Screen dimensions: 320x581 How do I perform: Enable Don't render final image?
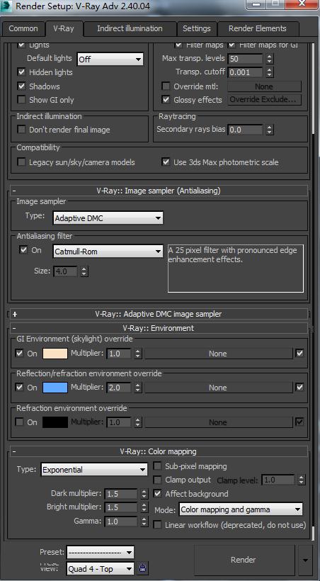[22, 130]
